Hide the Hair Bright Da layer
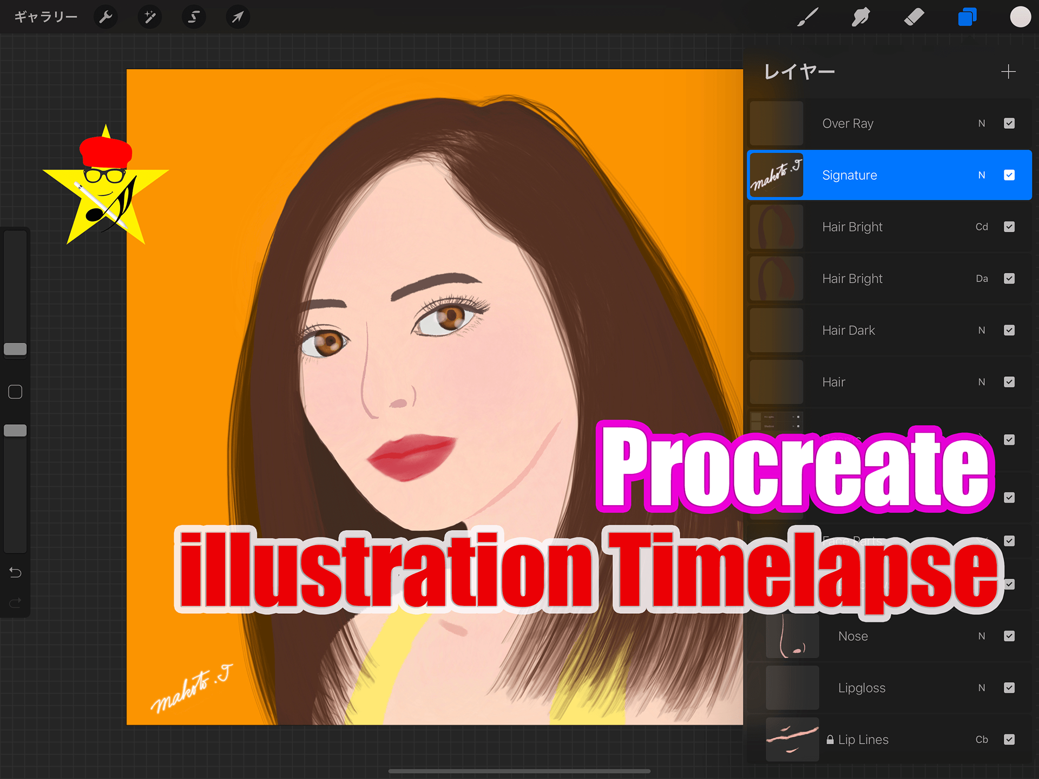This screenshot has width=1039, height=779. click(x=1009, y=278)
